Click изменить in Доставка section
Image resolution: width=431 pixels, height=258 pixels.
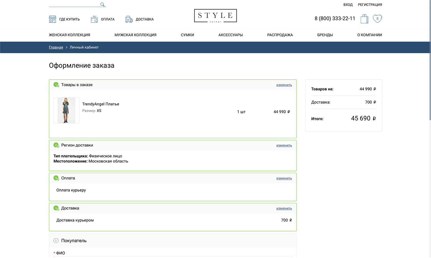point(284,208)
